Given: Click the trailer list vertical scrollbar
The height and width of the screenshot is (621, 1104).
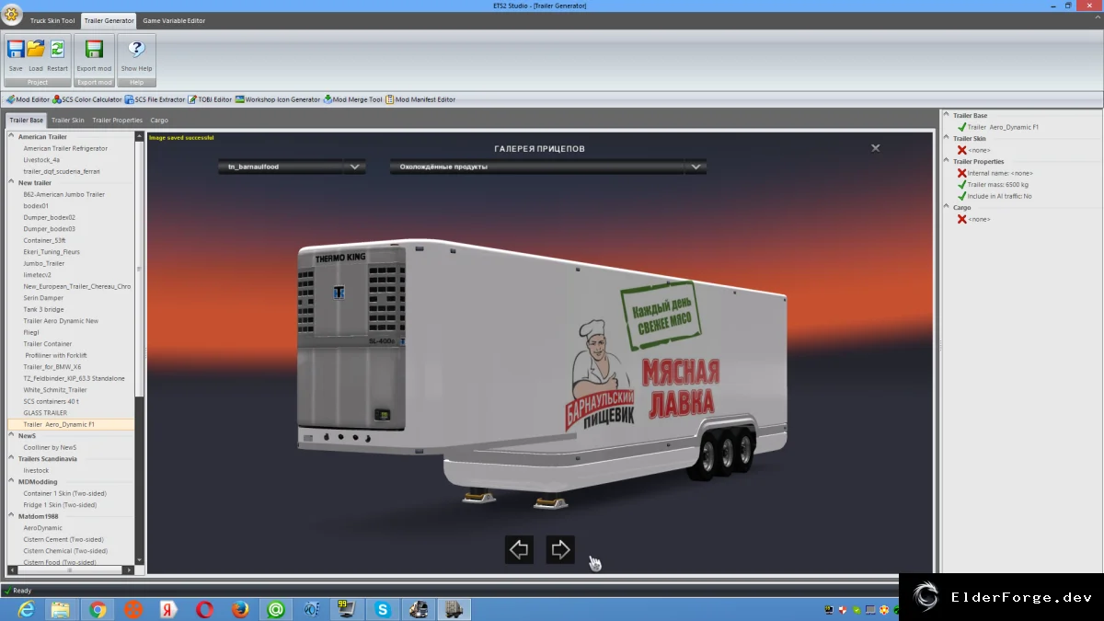Looking at the screenshot, I should pyautogui.click(x=140, y=269).
